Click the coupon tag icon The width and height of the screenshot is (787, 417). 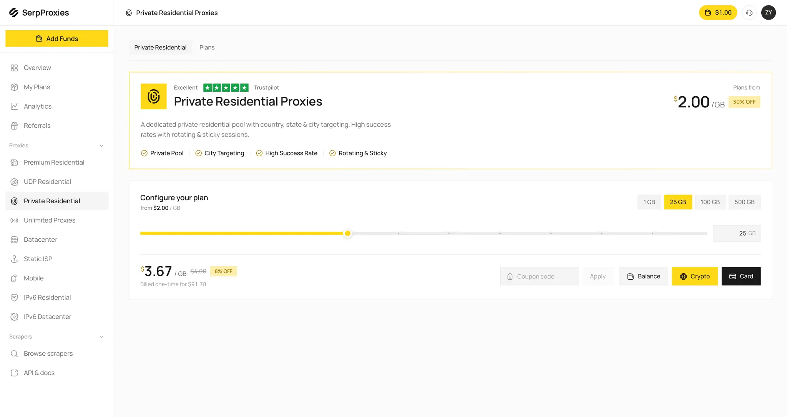tap(510, 277)
